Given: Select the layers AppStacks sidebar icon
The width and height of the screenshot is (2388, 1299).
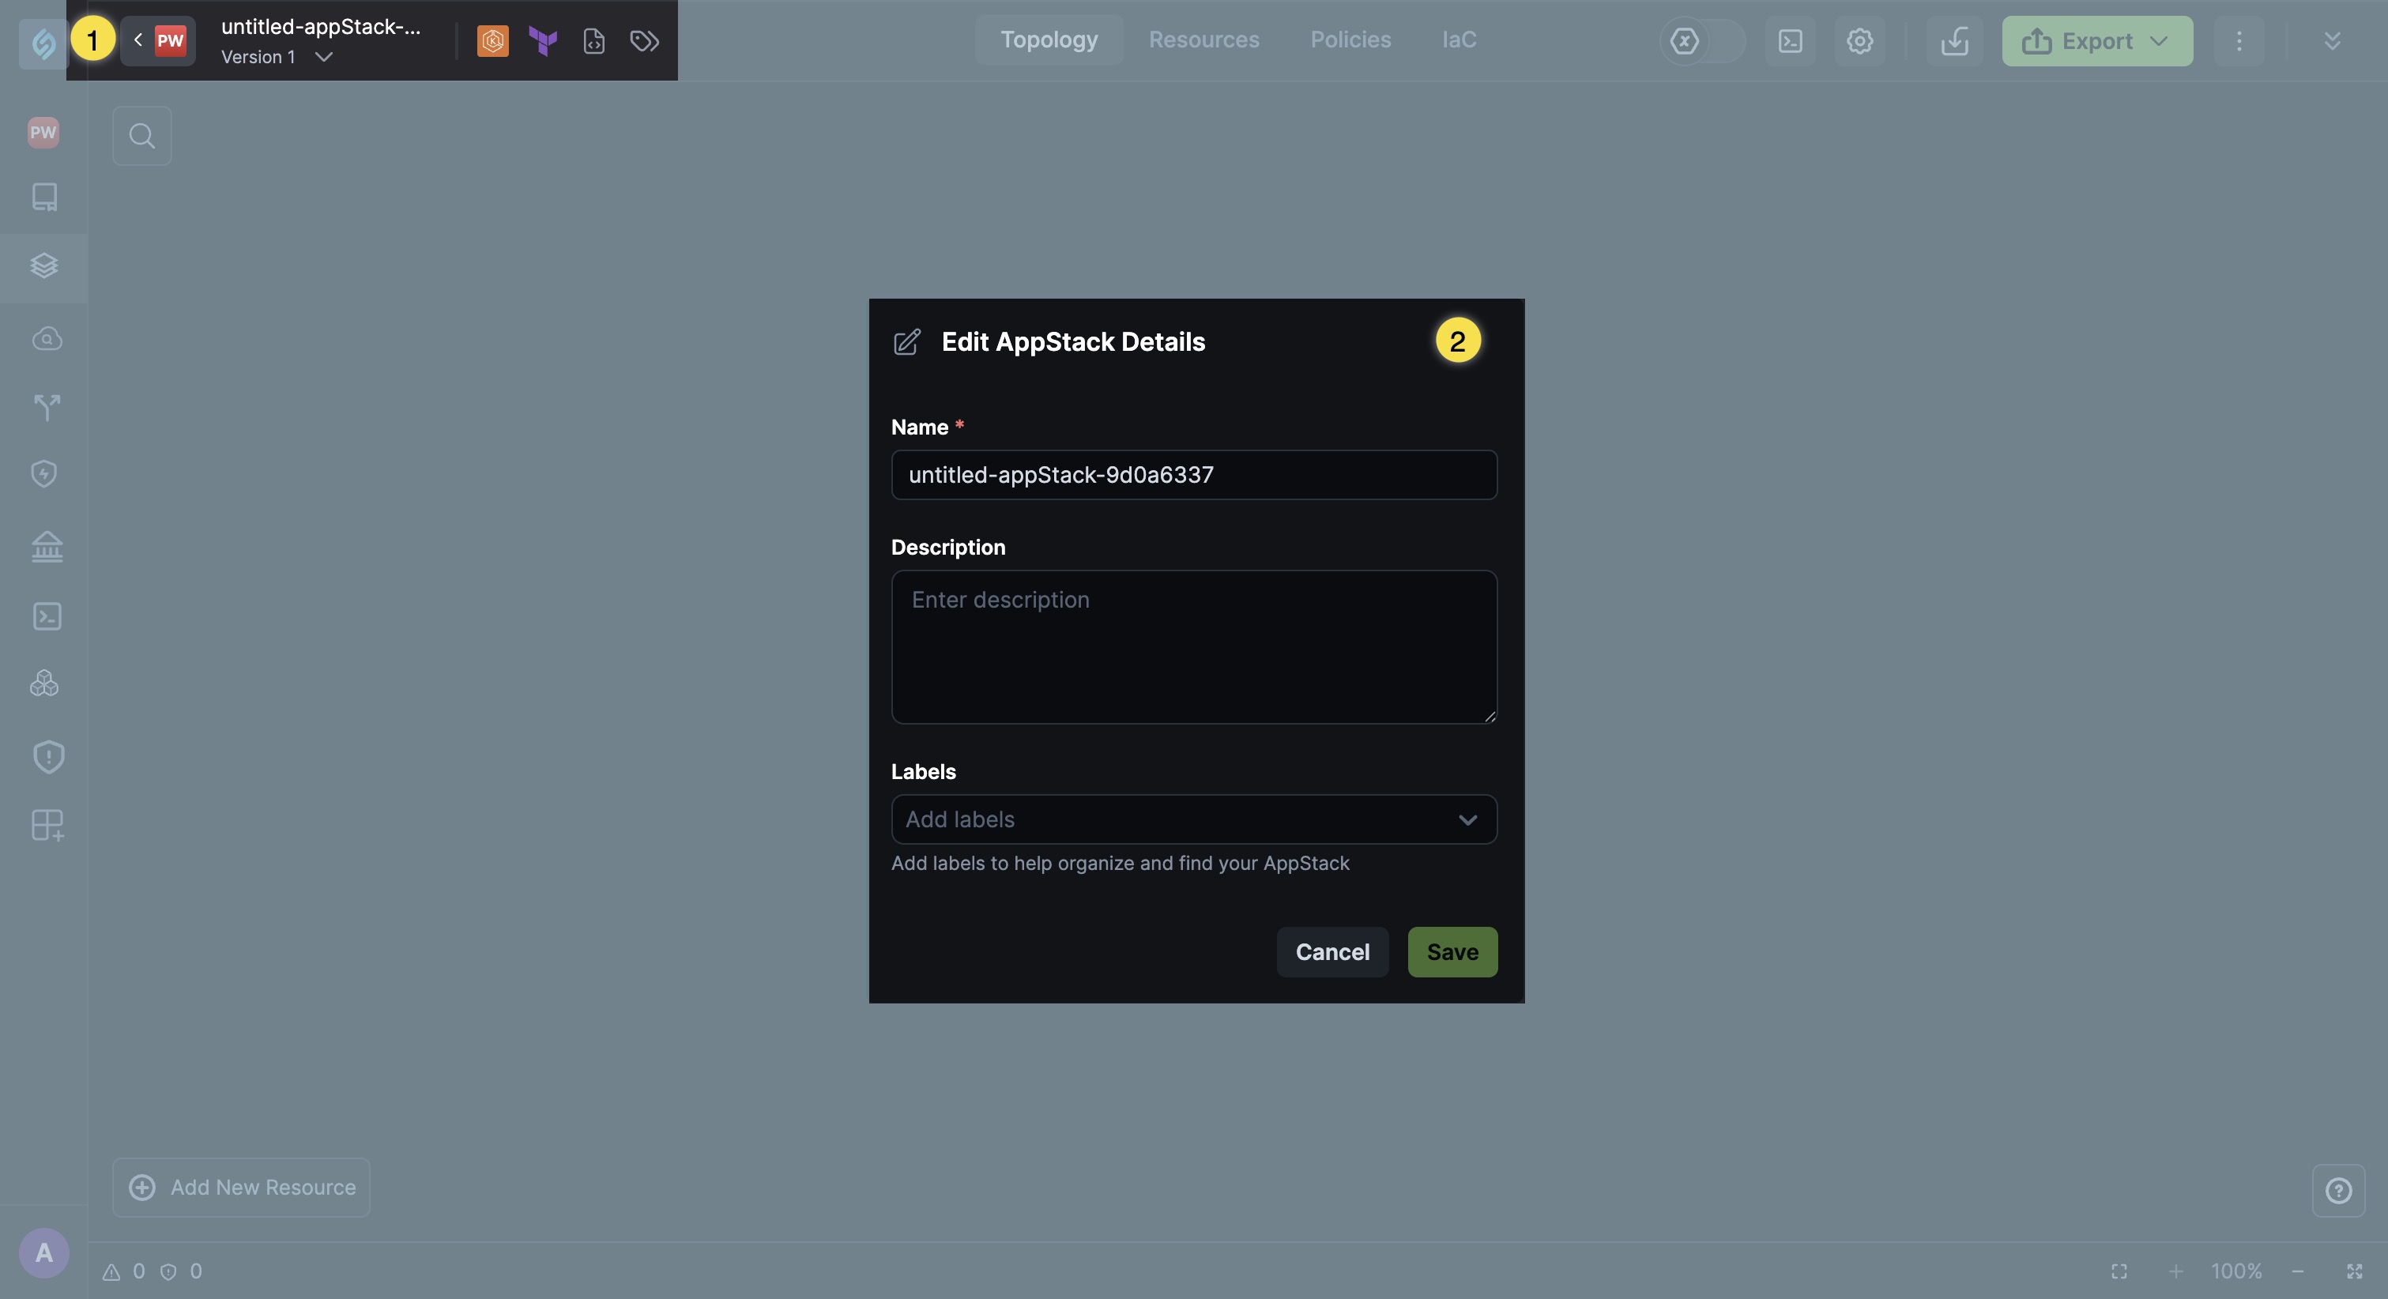Looking at the screenshot, I should tap(44, 266).
